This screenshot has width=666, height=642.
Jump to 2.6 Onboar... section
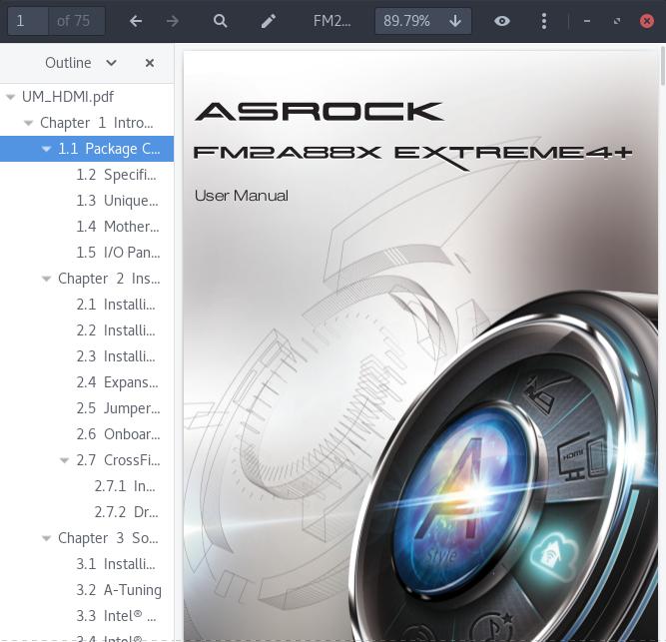tap(118, 434)
